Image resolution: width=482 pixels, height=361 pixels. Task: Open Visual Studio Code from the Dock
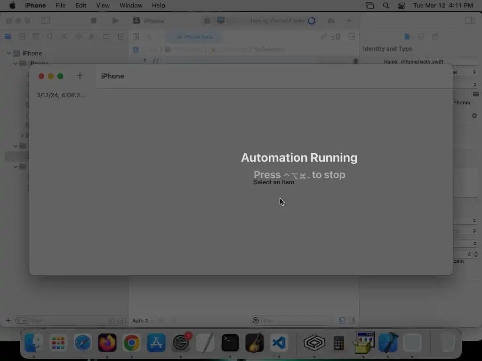pyautogui.click(x=279, y=343)
